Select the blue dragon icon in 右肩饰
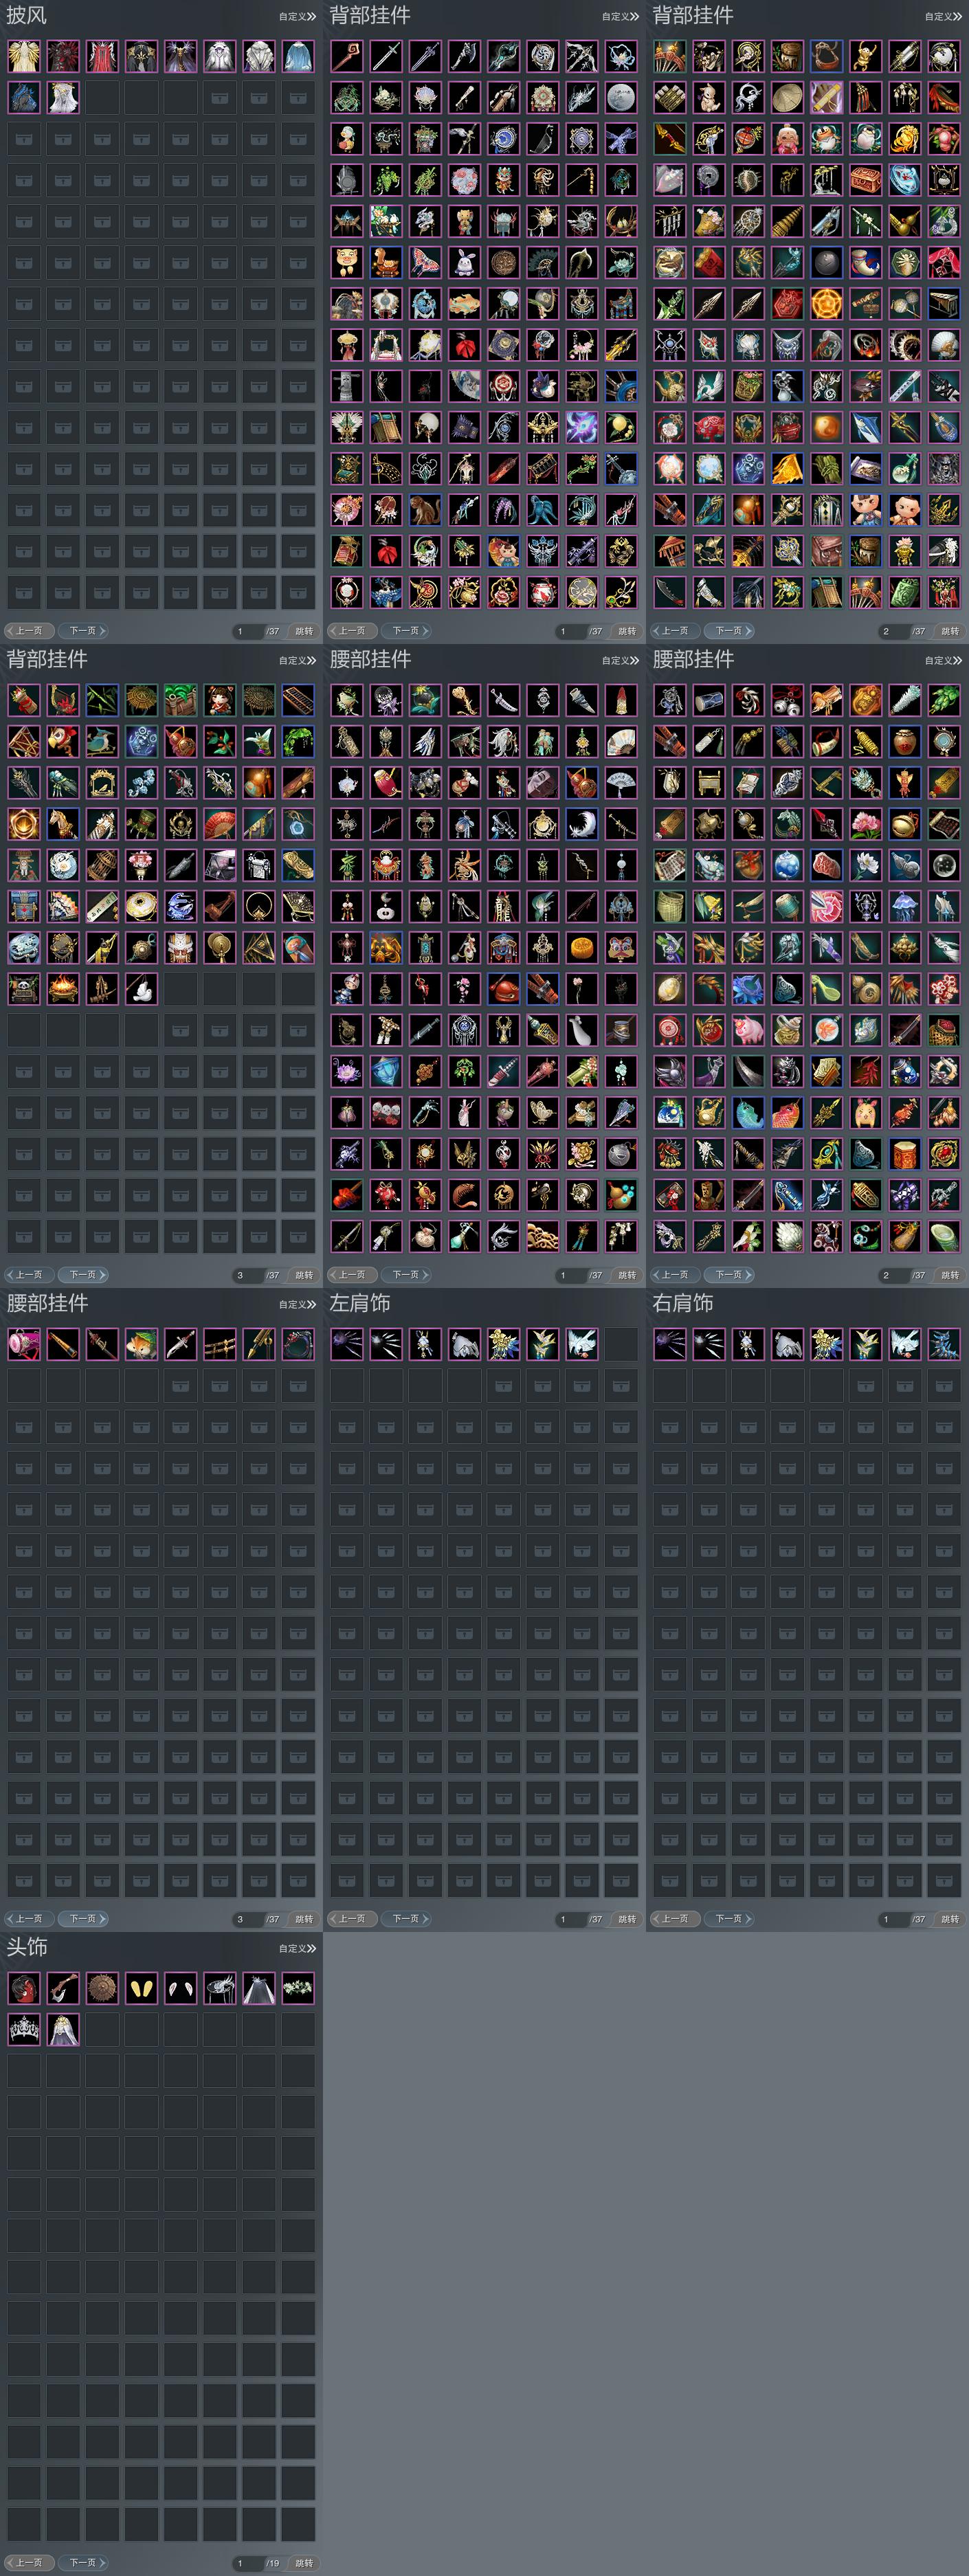Screen dimensions: 969x2576 [944, 1344]
